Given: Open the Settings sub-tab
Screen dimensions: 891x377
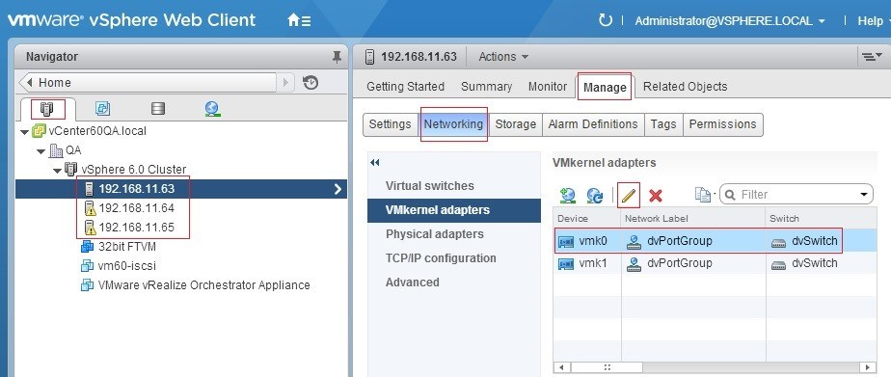Looking at the screenshot, I should point(390,123).
